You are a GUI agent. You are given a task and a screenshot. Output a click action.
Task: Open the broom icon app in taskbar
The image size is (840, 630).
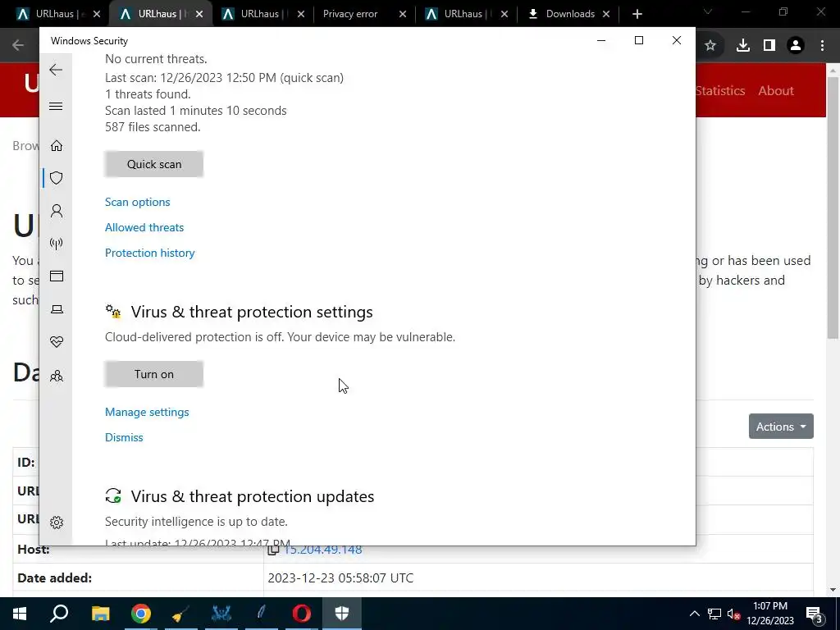181,614
